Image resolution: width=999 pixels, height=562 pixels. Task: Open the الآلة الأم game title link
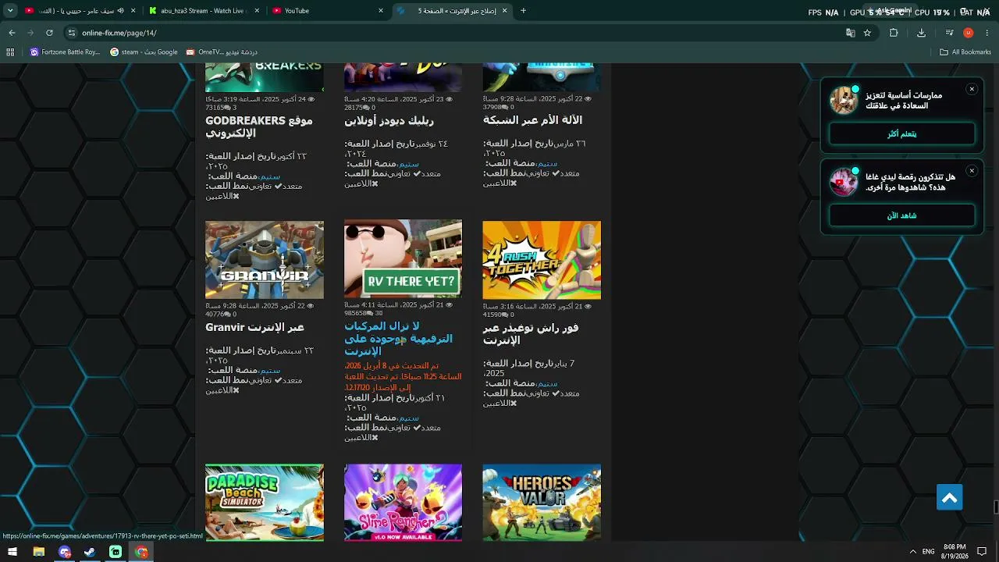(x=532, y=120)
